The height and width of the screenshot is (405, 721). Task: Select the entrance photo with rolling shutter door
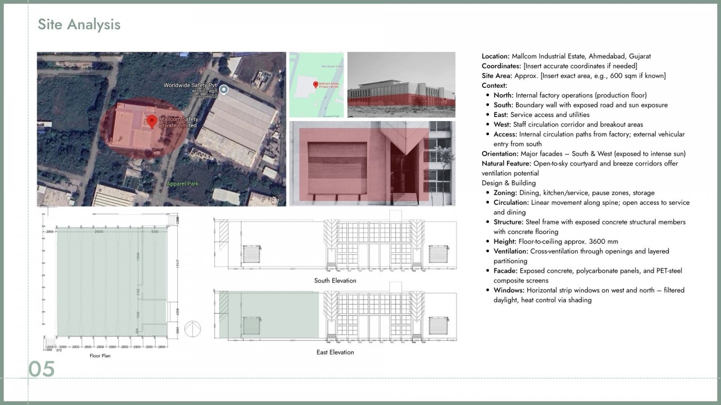(x=372, y=163)
